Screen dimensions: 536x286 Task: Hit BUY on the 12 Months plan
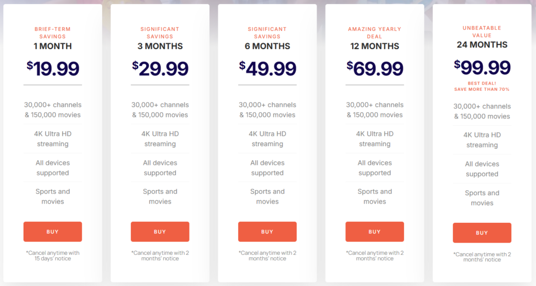[374, 232]
